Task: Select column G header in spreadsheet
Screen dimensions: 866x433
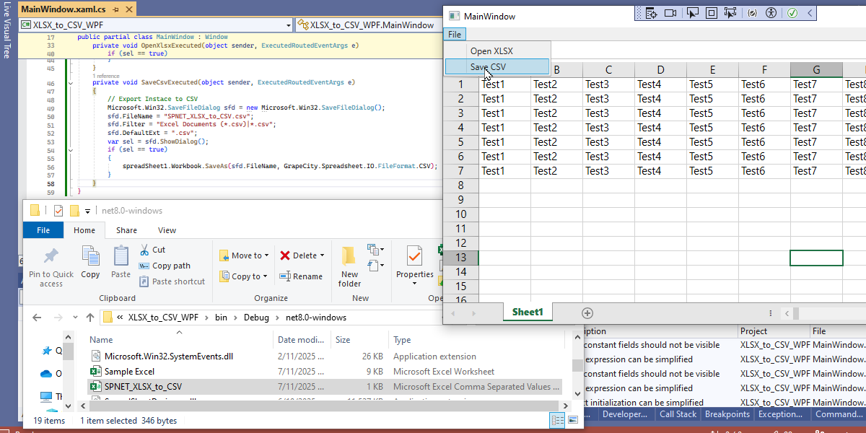Action: click(816, 70)
